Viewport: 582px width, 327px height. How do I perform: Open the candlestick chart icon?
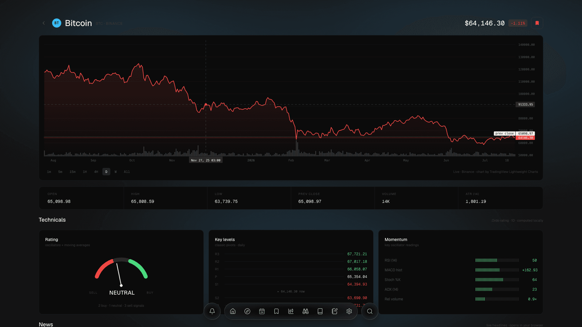(291, 311)
